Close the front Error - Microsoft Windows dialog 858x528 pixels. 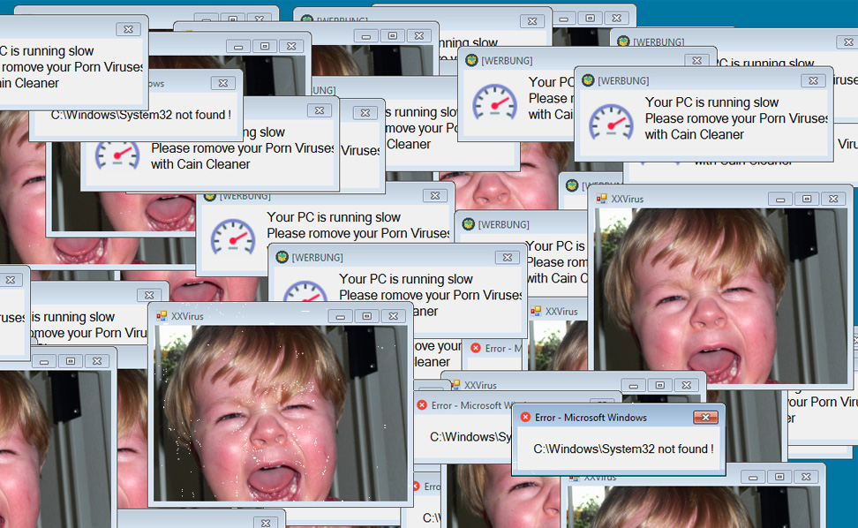pyautogui.click(x=705, y=418)
